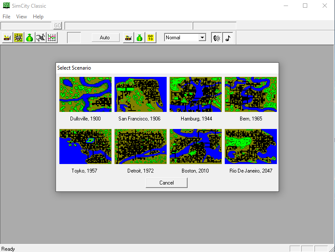Open the View menu
Viewport: 335px width, 252px height.
click(x=21, y=17)
